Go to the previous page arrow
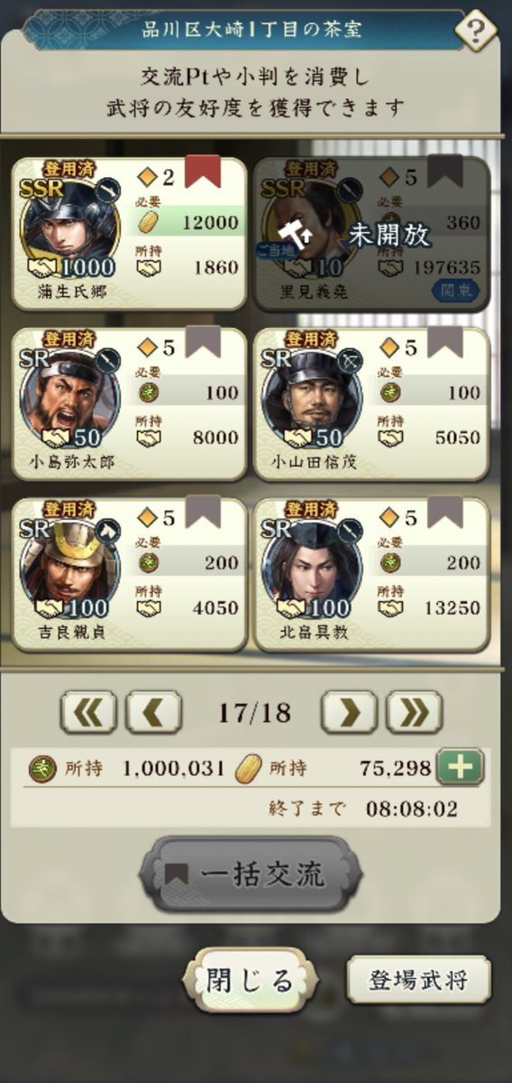Screen dimensions: 512x1083 tap(154, 712)
